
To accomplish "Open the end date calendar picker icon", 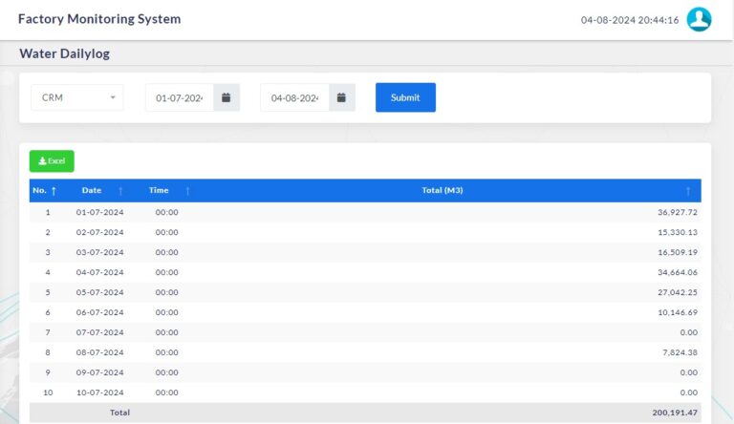I will point(341,97).
